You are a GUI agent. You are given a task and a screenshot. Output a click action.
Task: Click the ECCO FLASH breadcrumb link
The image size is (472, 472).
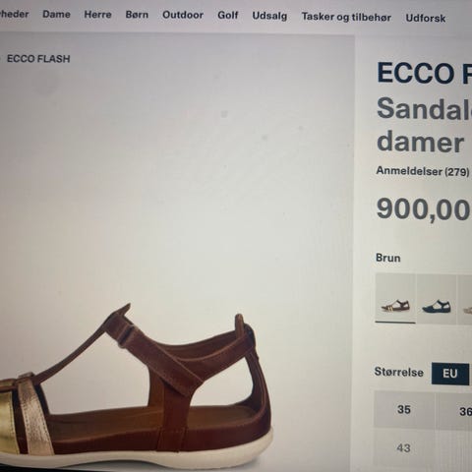pos(38,59)
